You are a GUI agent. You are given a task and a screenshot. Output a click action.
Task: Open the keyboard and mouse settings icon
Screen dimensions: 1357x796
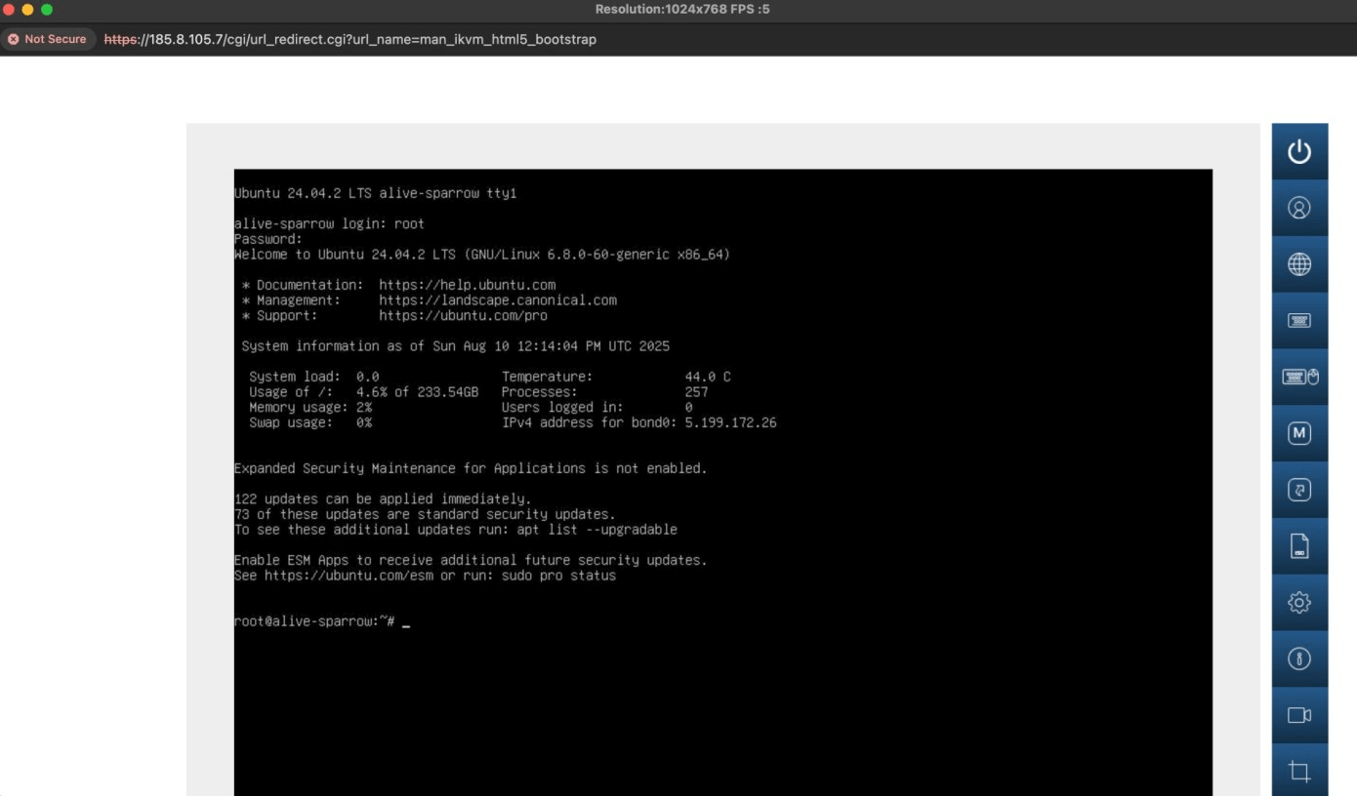pyautogui.click(x=1299, y=377)
